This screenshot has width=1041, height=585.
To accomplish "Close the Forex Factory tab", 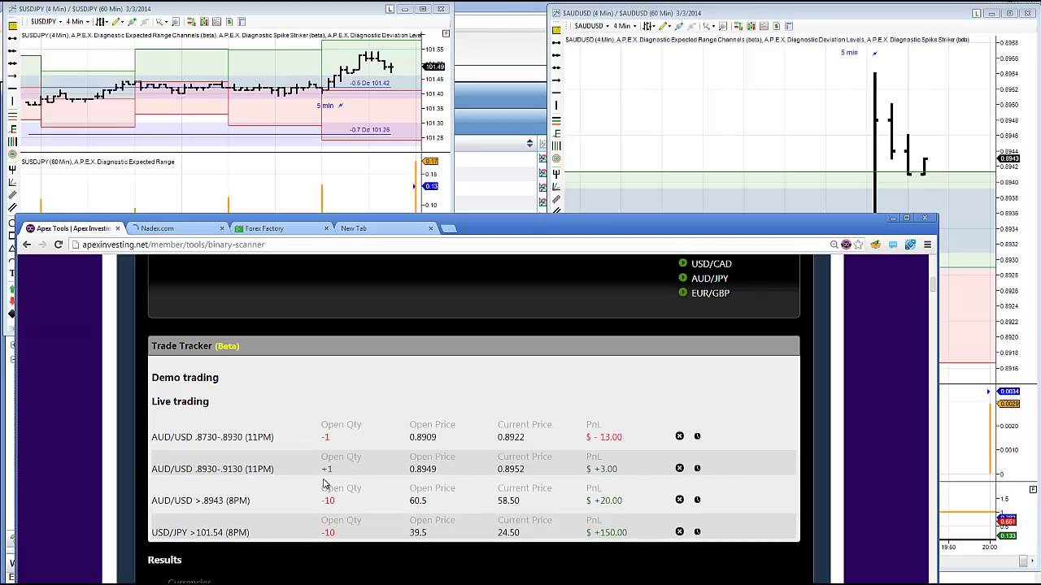I will (x=326, y=228).
